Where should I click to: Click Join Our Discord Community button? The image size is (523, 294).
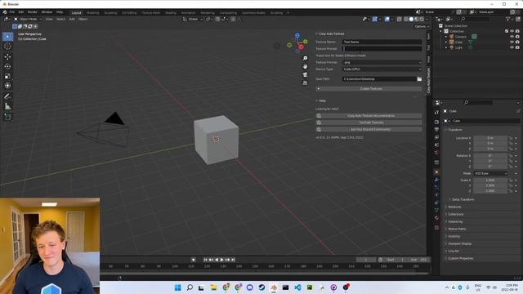(x=369, y=129)
